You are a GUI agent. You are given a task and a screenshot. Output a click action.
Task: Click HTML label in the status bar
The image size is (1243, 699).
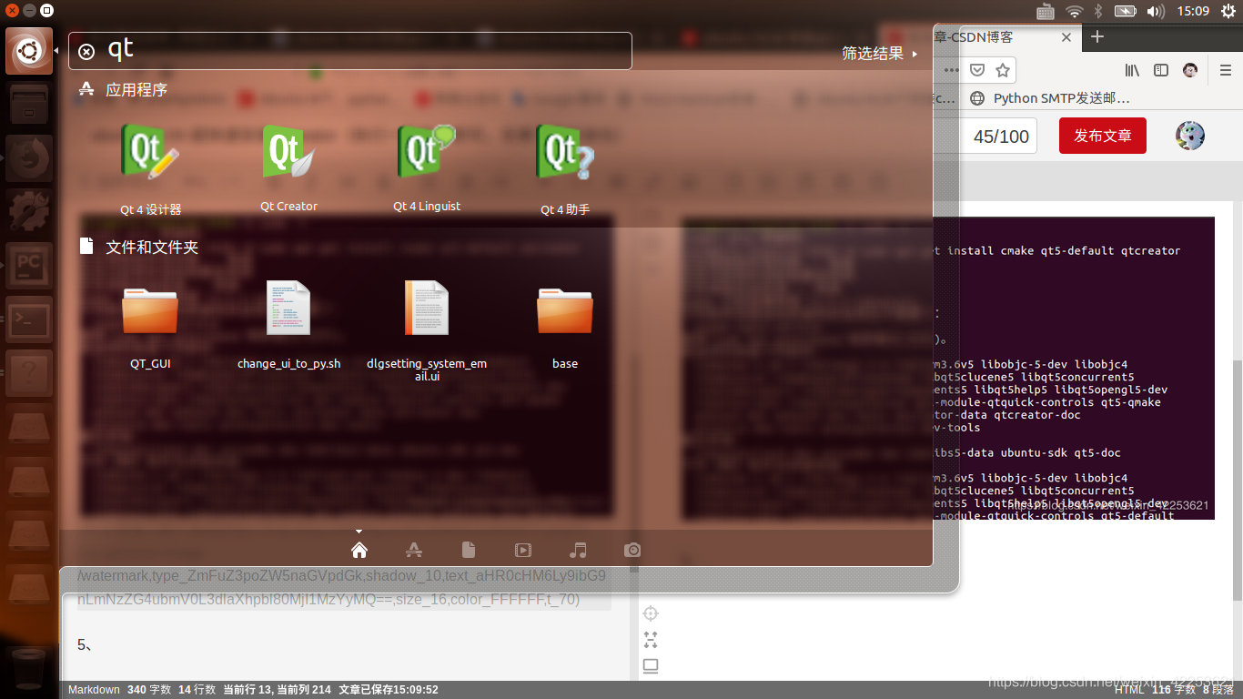coord(1128,690)
